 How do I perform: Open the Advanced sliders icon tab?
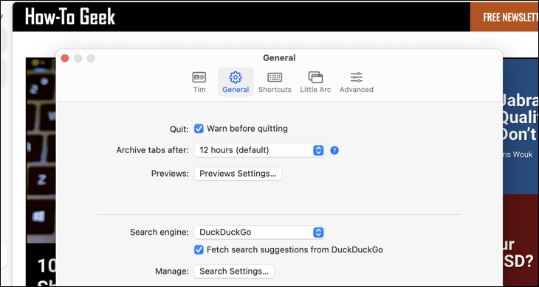[x=357, y=82]
